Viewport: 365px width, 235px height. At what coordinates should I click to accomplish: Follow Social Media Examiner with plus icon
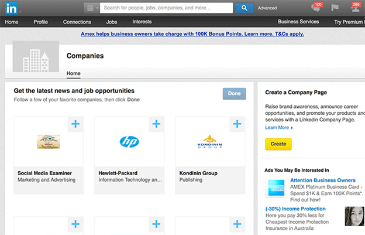pos(75,124)
